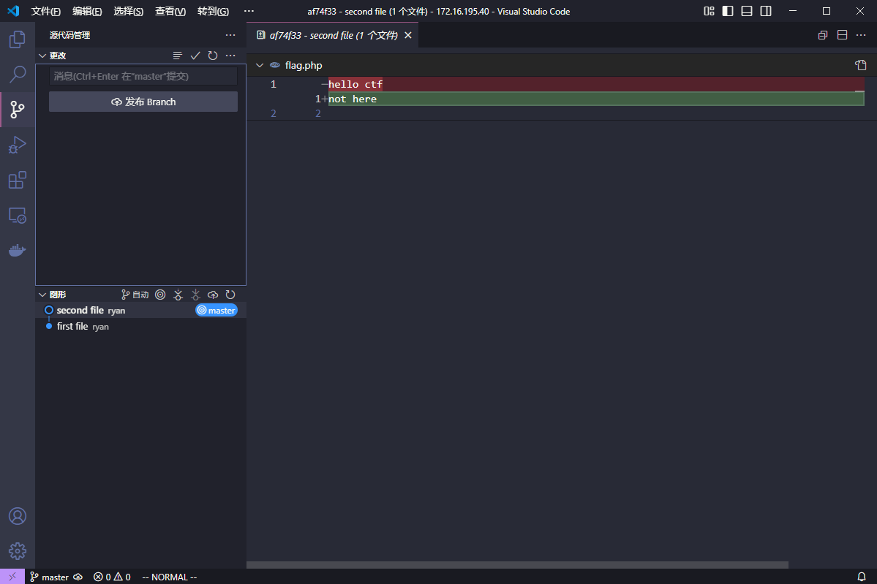The image size is (877, 584).
Task: Select the first file commit by ryan
Action: 141,327
